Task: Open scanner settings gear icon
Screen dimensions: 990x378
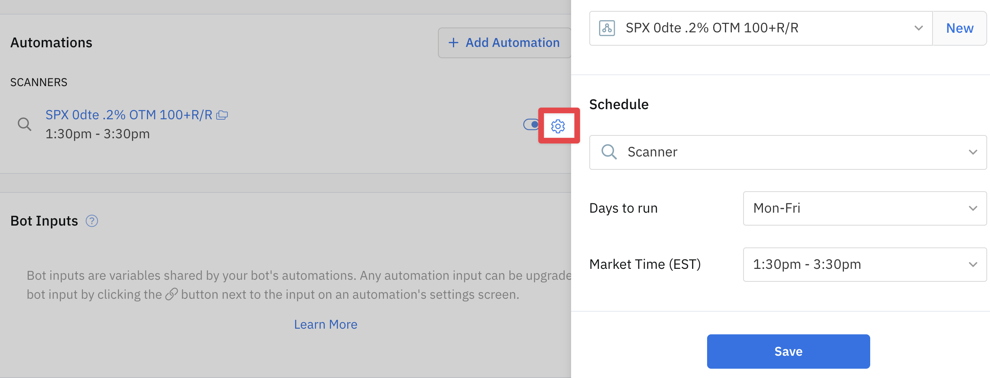Action: [x=558, y=126]
